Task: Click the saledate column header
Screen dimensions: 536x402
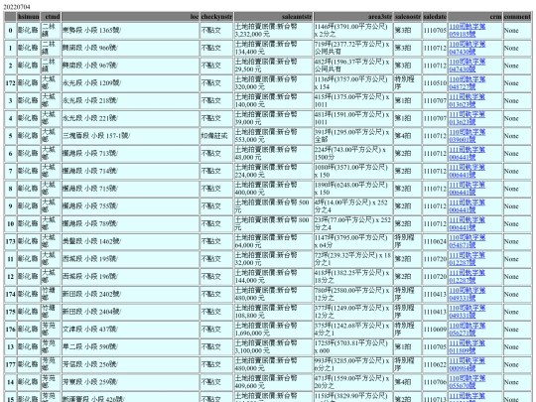Action: click(x=435, y=17)
